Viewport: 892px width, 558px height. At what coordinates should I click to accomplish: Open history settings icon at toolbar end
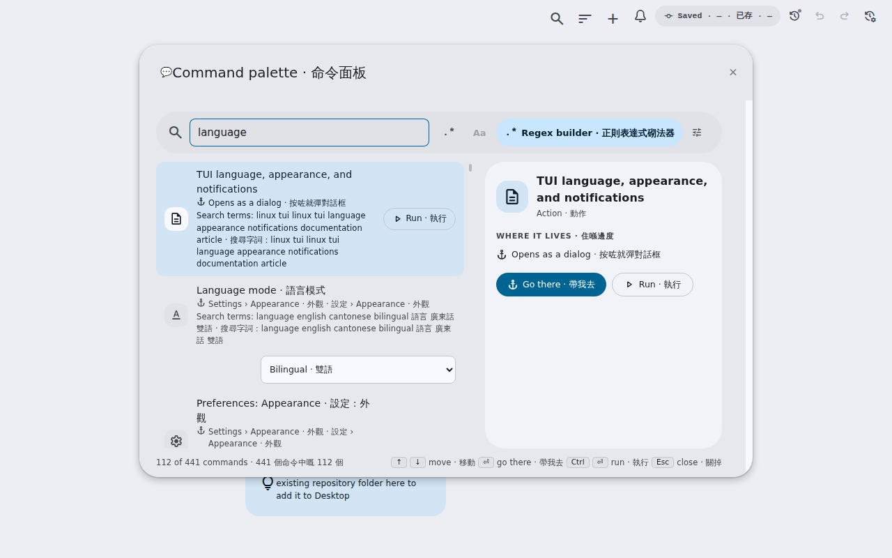870,15
